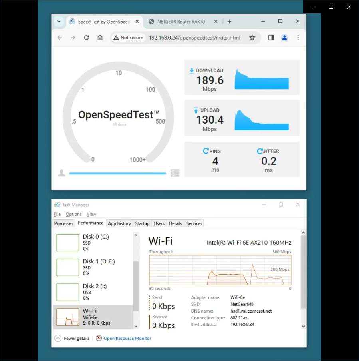Open the Startup tab
This screenshot has width=359, height=361.
click(x=142, y=223)
